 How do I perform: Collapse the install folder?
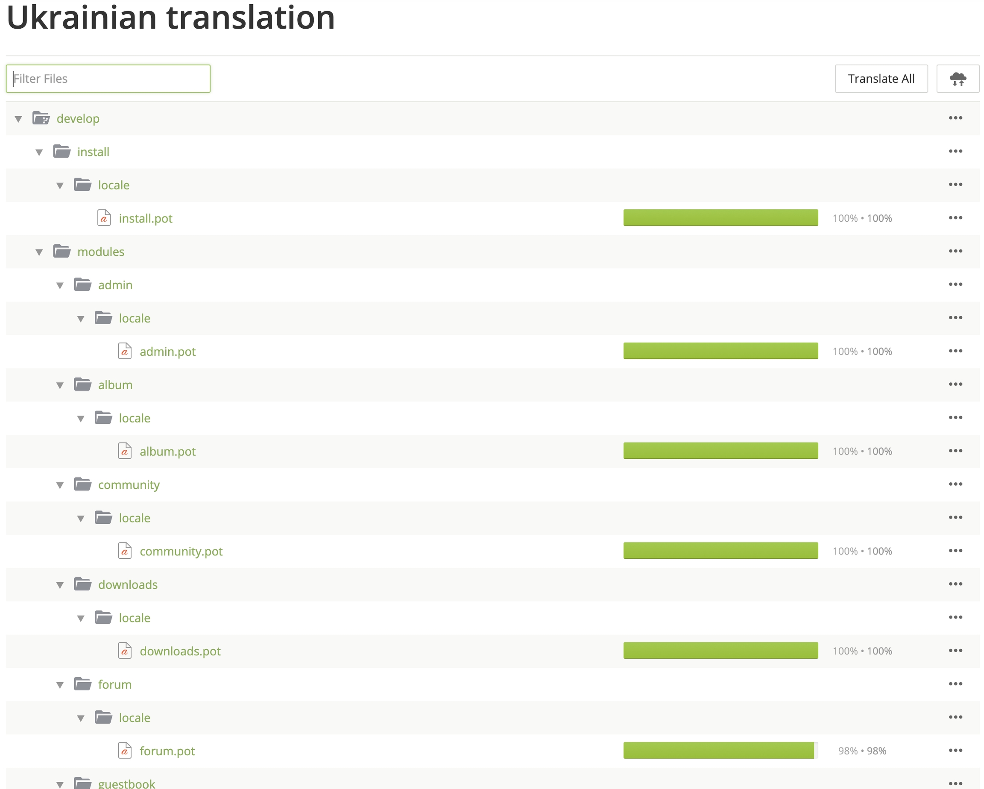click(x=39, y=153)
